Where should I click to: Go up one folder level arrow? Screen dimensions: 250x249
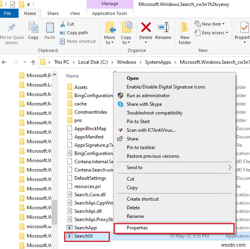click(x=33, y=62)
